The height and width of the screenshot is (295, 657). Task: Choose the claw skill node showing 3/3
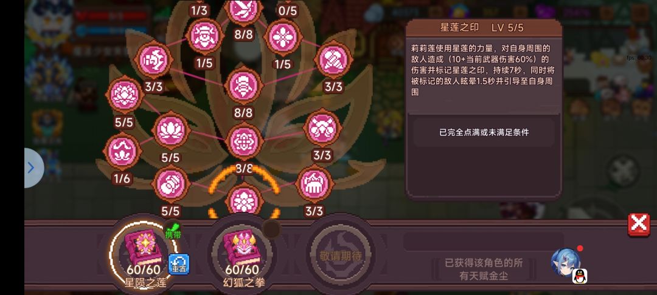click(315, 184)
